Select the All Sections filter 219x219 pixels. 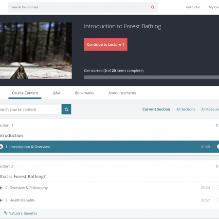186,109
